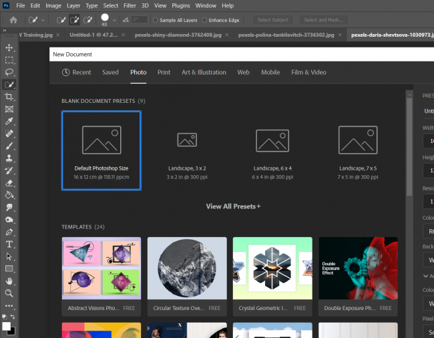Click the Select Subject button
The image size is (434, 338).
[x=272, y=20]
